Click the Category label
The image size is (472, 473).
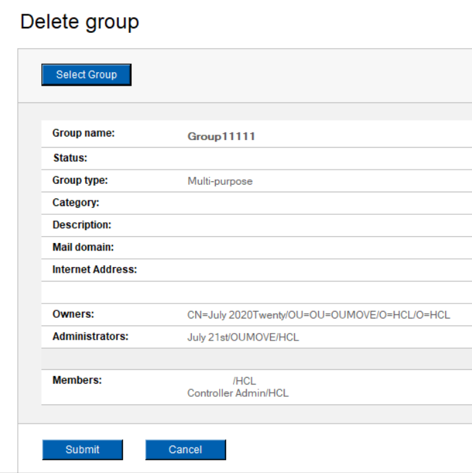(76, 203)
